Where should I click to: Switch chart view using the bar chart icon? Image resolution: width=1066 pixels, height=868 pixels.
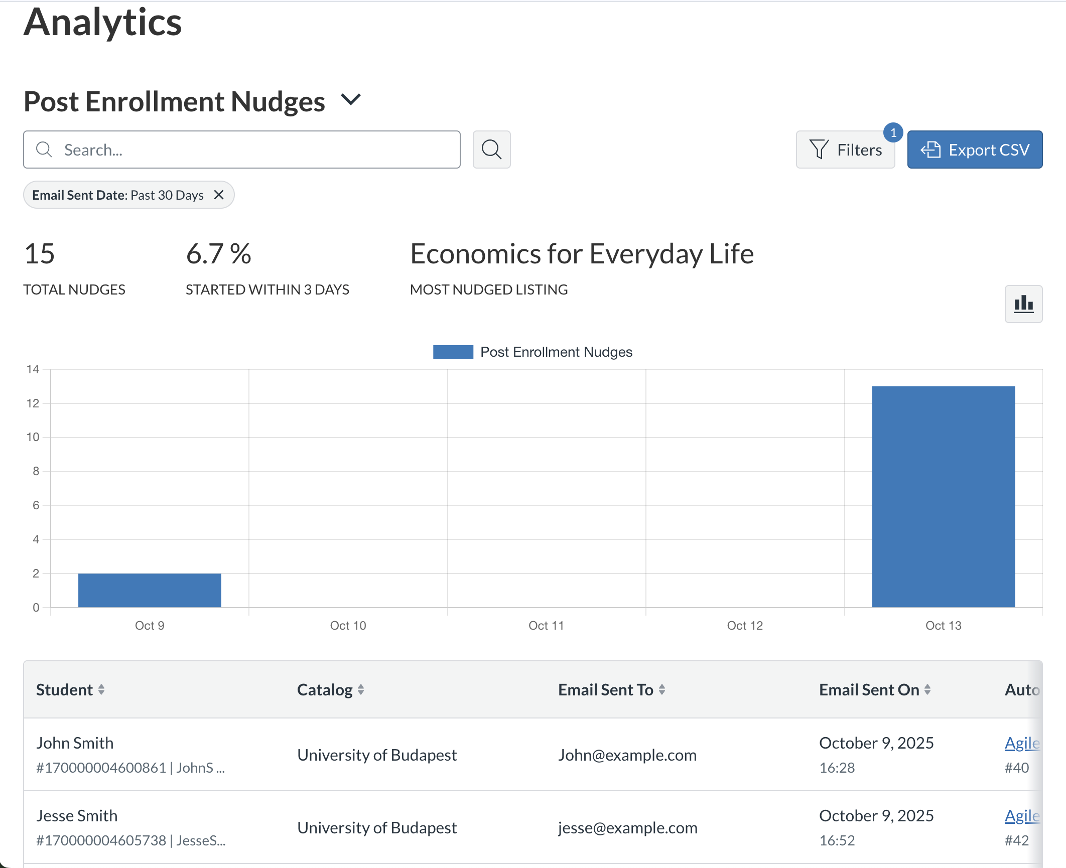point(1023,304)
